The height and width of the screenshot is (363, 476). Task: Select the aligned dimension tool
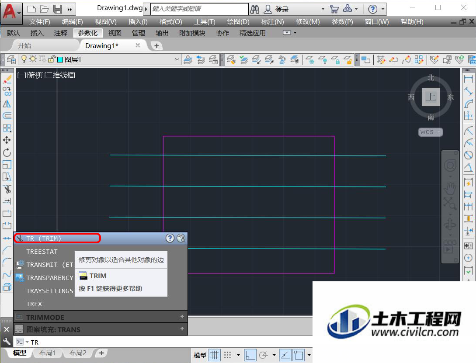click(469, 91)
